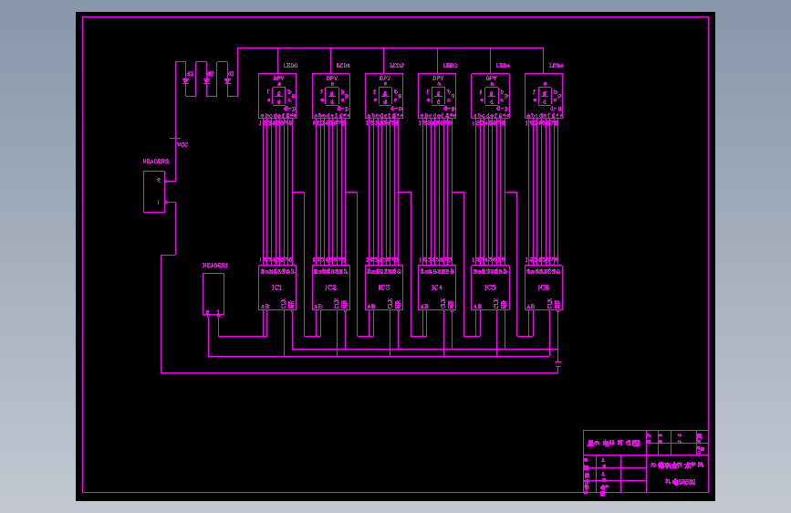Select the IC4 chip label

coord(437,288)
